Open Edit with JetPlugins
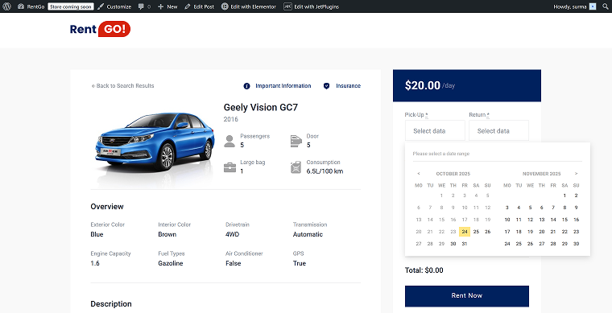 tap(312, 6)
